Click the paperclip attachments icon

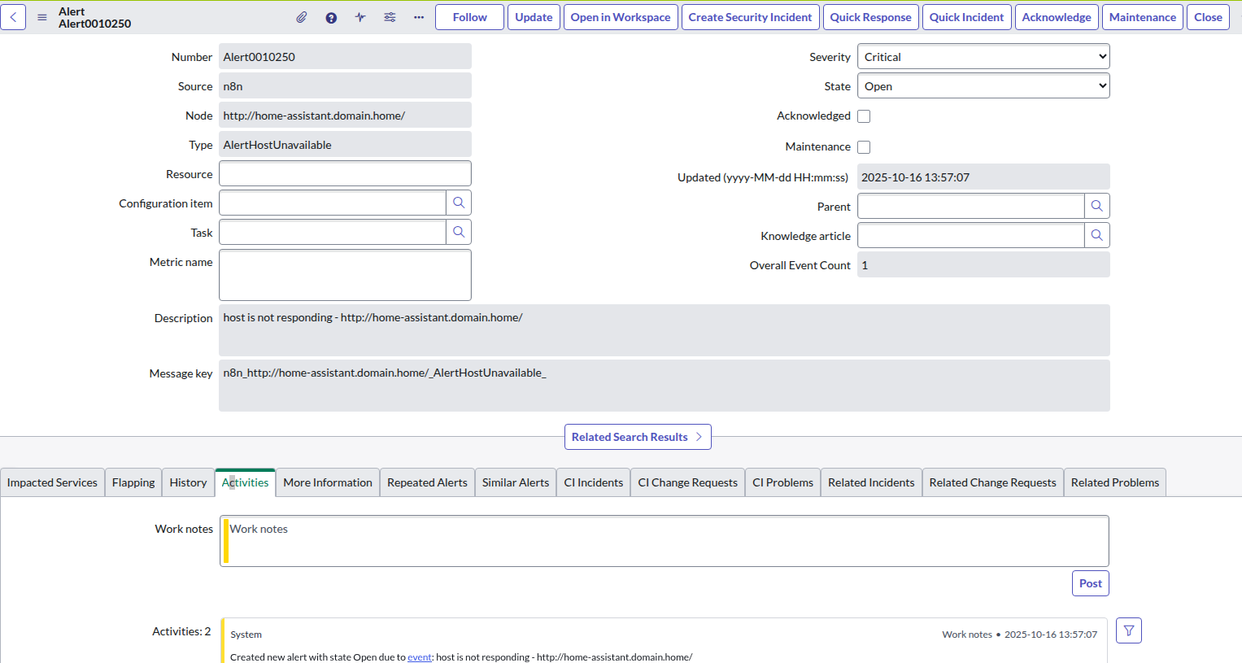pyautogui.click(x=302, y=17)
